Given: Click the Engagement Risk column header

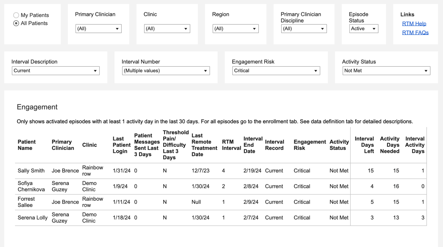Looking at the screenshot, I should pyautogui.click(x=310, y=145).
